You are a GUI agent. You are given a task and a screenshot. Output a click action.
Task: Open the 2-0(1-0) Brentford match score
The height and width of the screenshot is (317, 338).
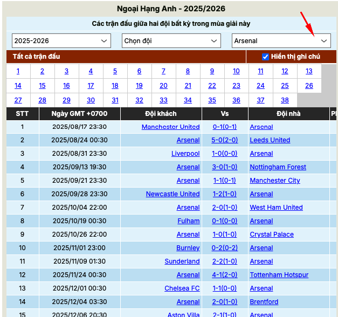click(225, 302)
